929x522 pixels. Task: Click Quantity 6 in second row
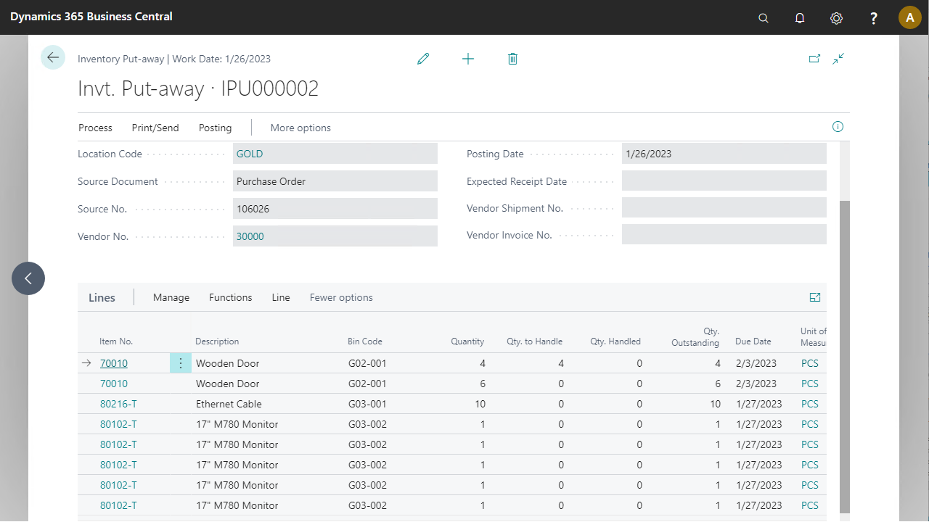(x=483, y=384)
